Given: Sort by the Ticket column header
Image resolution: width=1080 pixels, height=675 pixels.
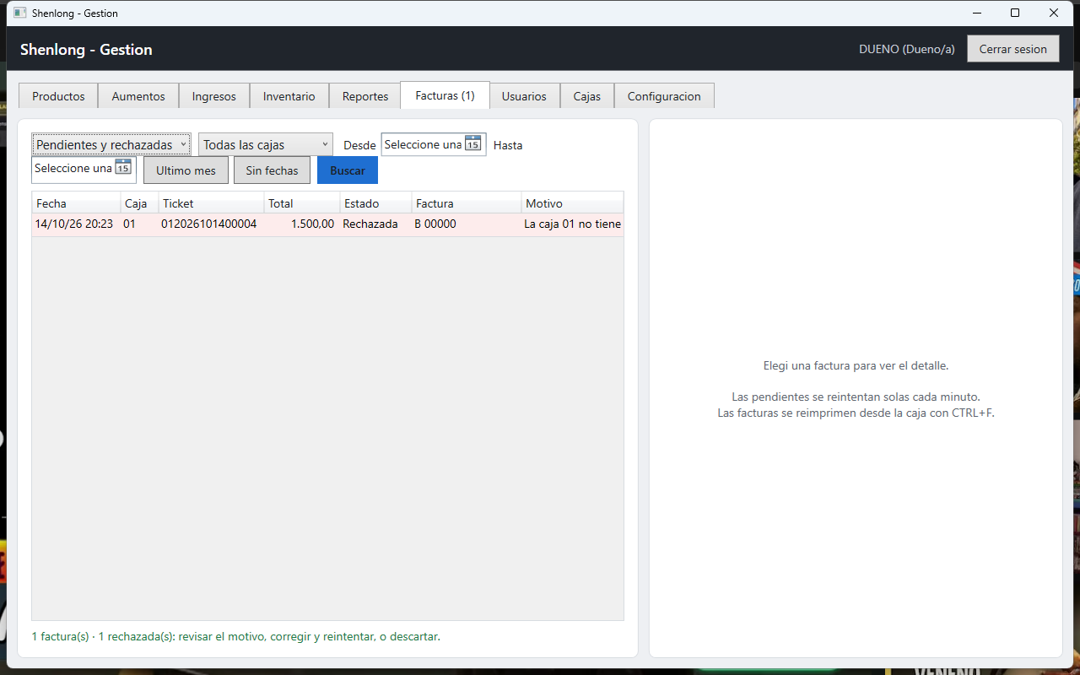Looking at the screenshot, I should 211,203.
